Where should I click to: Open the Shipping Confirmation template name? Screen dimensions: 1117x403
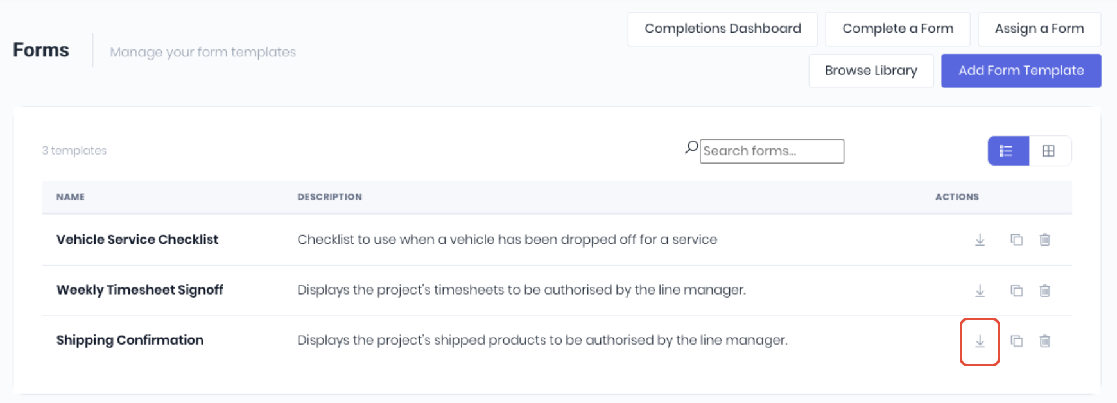pyautogui.click(x=130, y=340)
